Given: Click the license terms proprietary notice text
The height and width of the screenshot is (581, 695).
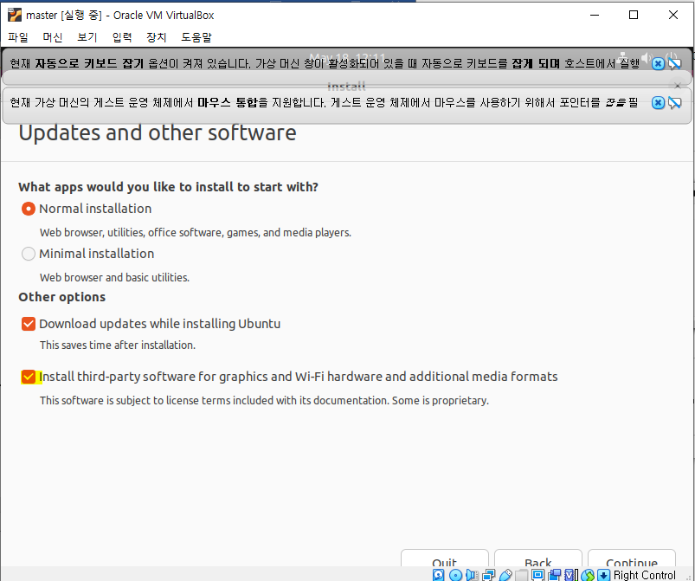Looking at the screenshot, I should [264, 401].
